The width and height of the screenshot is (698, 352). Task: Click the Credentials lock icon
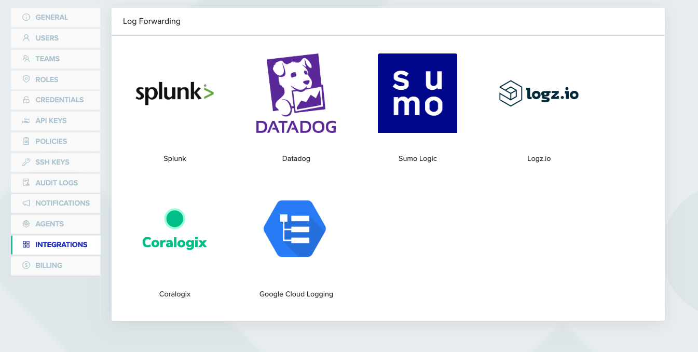tap(26, 100)
